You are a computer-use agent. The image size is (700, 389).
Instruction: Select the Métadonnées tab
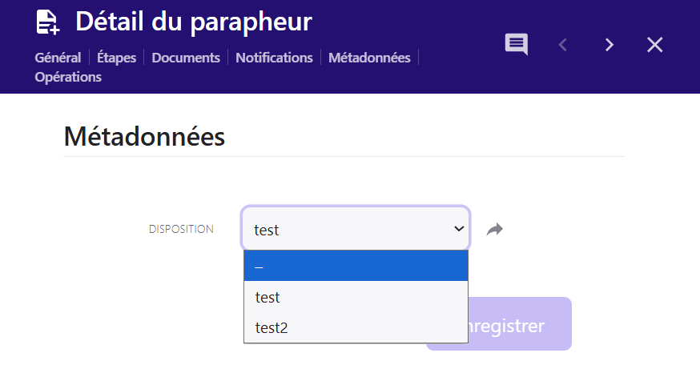click(x=369, y=58)
